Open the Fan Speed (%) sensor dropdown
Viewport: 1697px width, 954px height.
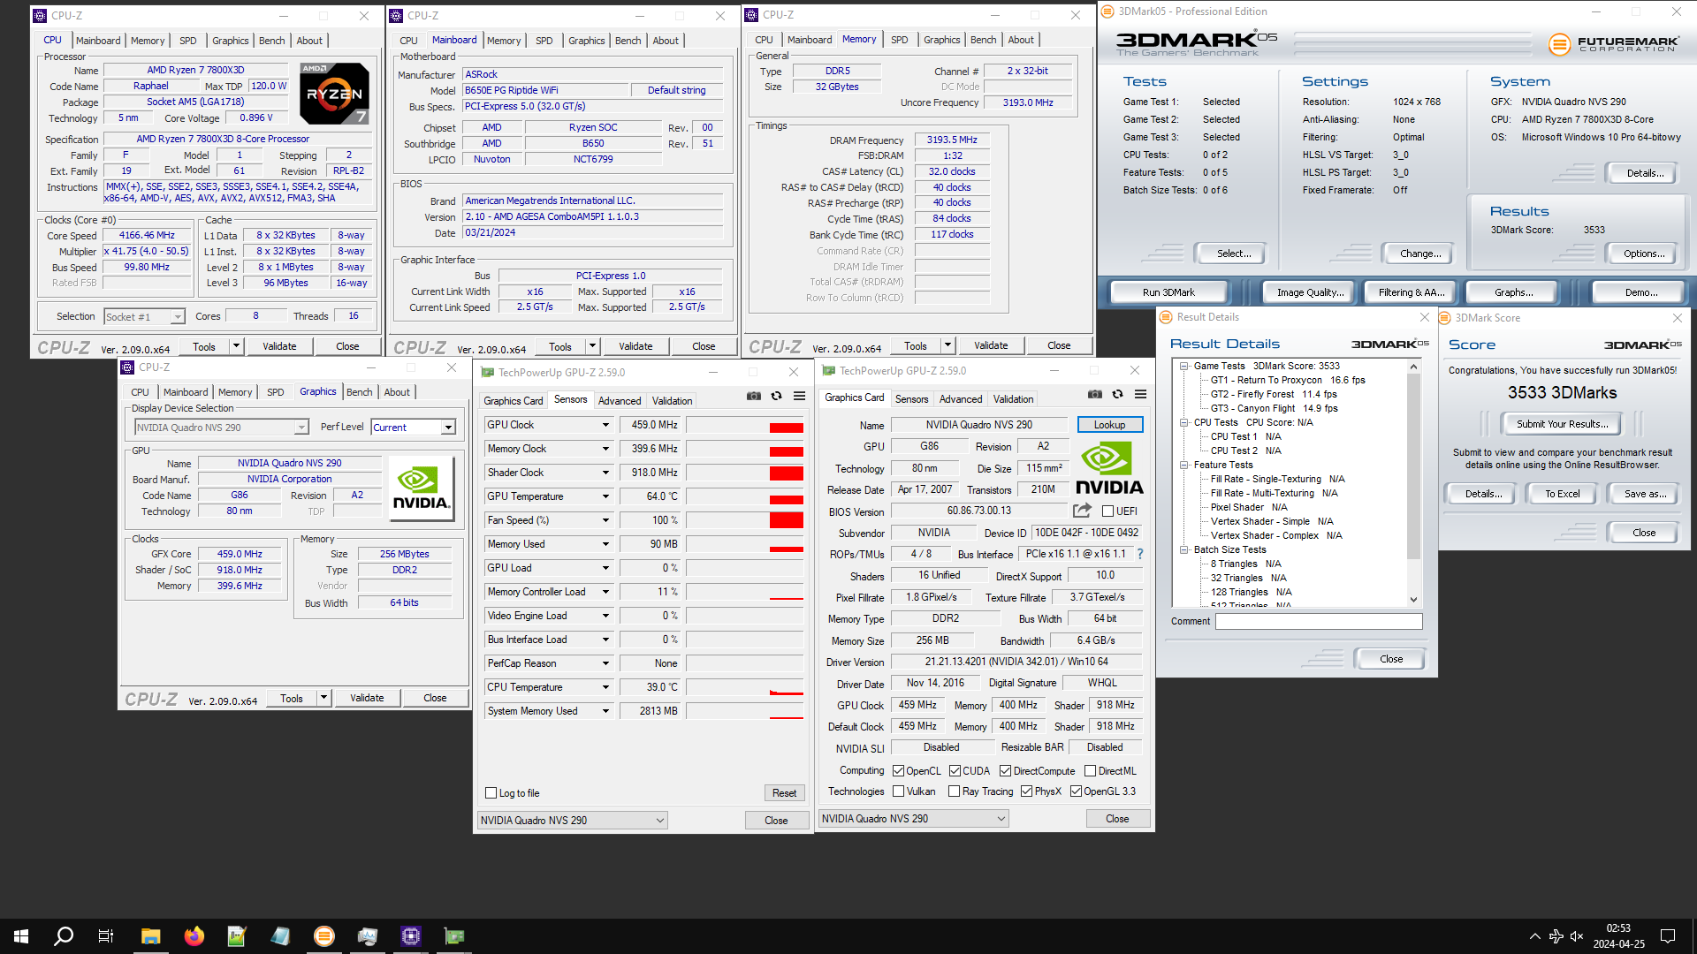click(605, 520)
